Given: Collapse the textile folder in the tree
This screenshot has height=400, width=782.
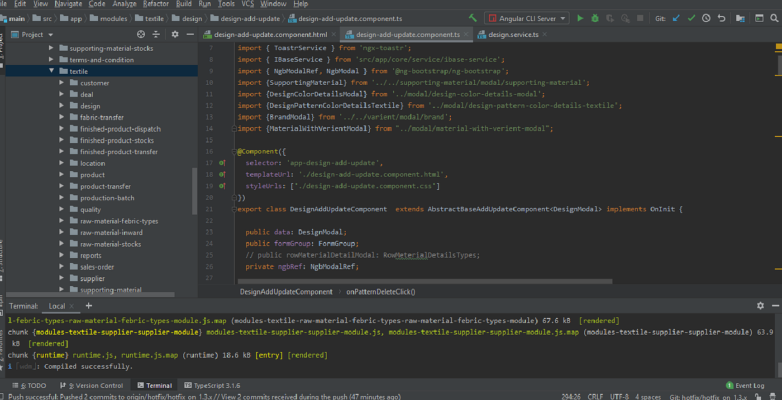Looking at the screenshot, I should point(51,71).
